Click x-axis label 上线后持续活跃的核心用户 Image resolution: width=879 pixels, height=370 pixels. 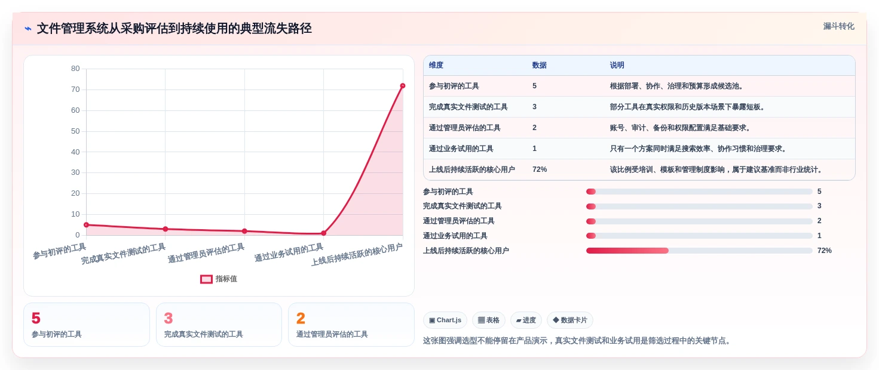357,255
